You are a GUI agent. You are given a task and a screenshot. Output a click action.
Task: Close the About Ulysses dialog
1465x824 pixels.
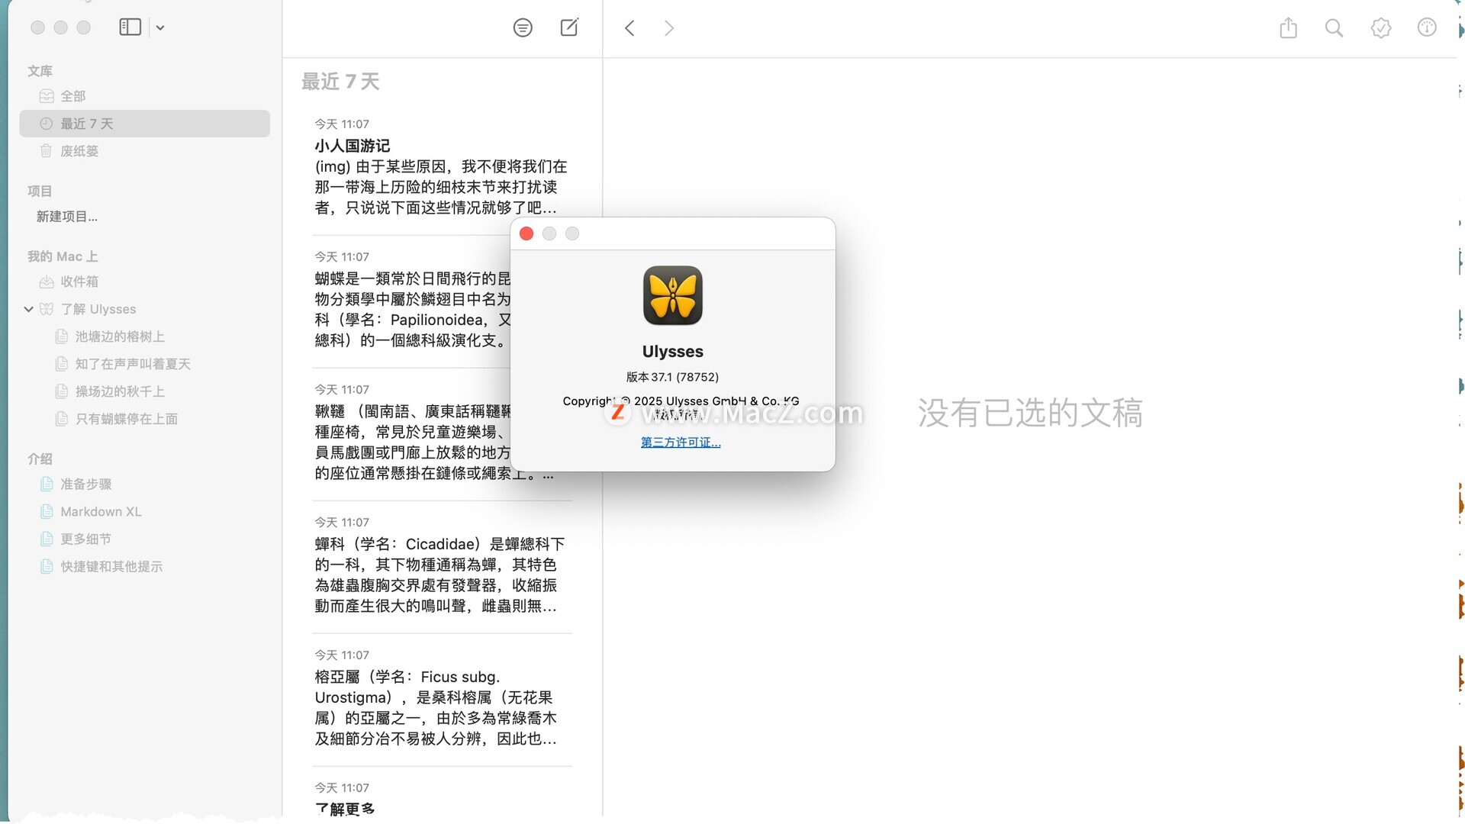click(x=526, y=233)
